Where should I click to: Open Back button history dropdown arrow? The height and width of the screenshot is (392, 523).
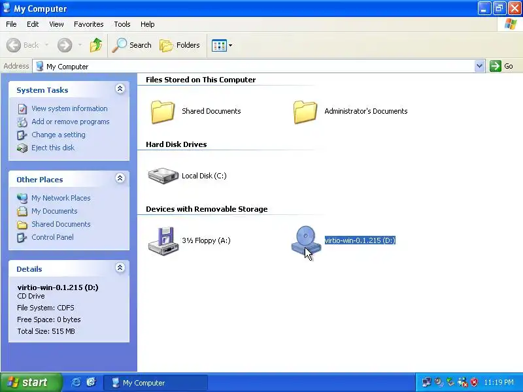46,45
